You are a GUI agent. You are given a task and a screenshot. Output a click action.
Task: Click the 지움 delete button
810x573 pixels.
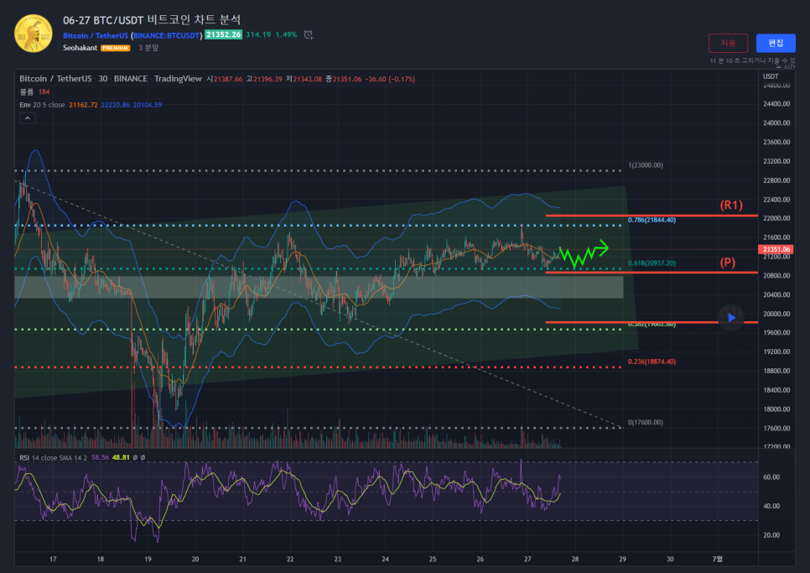click(x=728, y=43)
